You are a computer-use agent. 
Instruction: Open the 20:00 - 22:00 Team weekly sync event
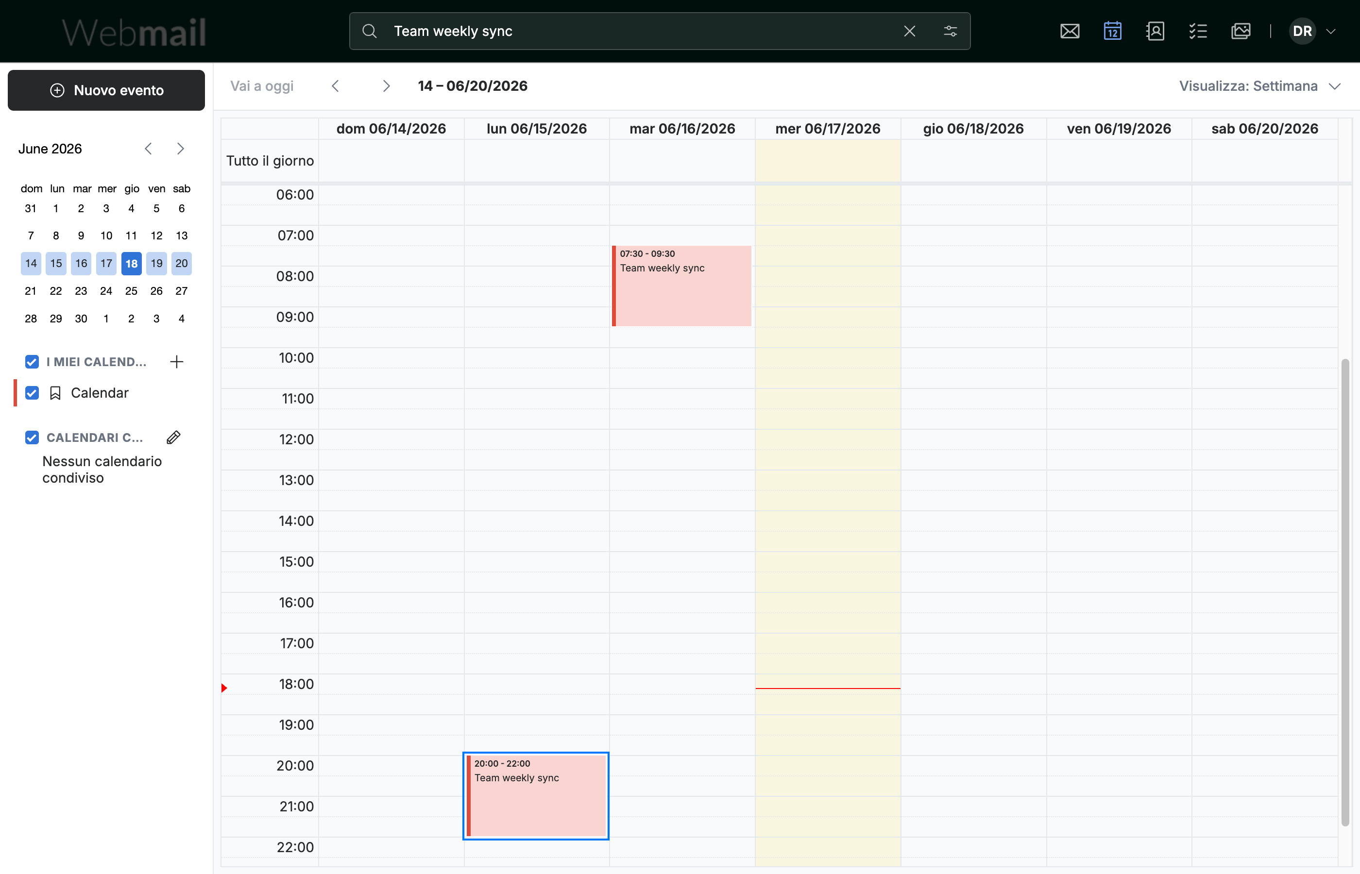pyautogui.click(x=536, y=796)
